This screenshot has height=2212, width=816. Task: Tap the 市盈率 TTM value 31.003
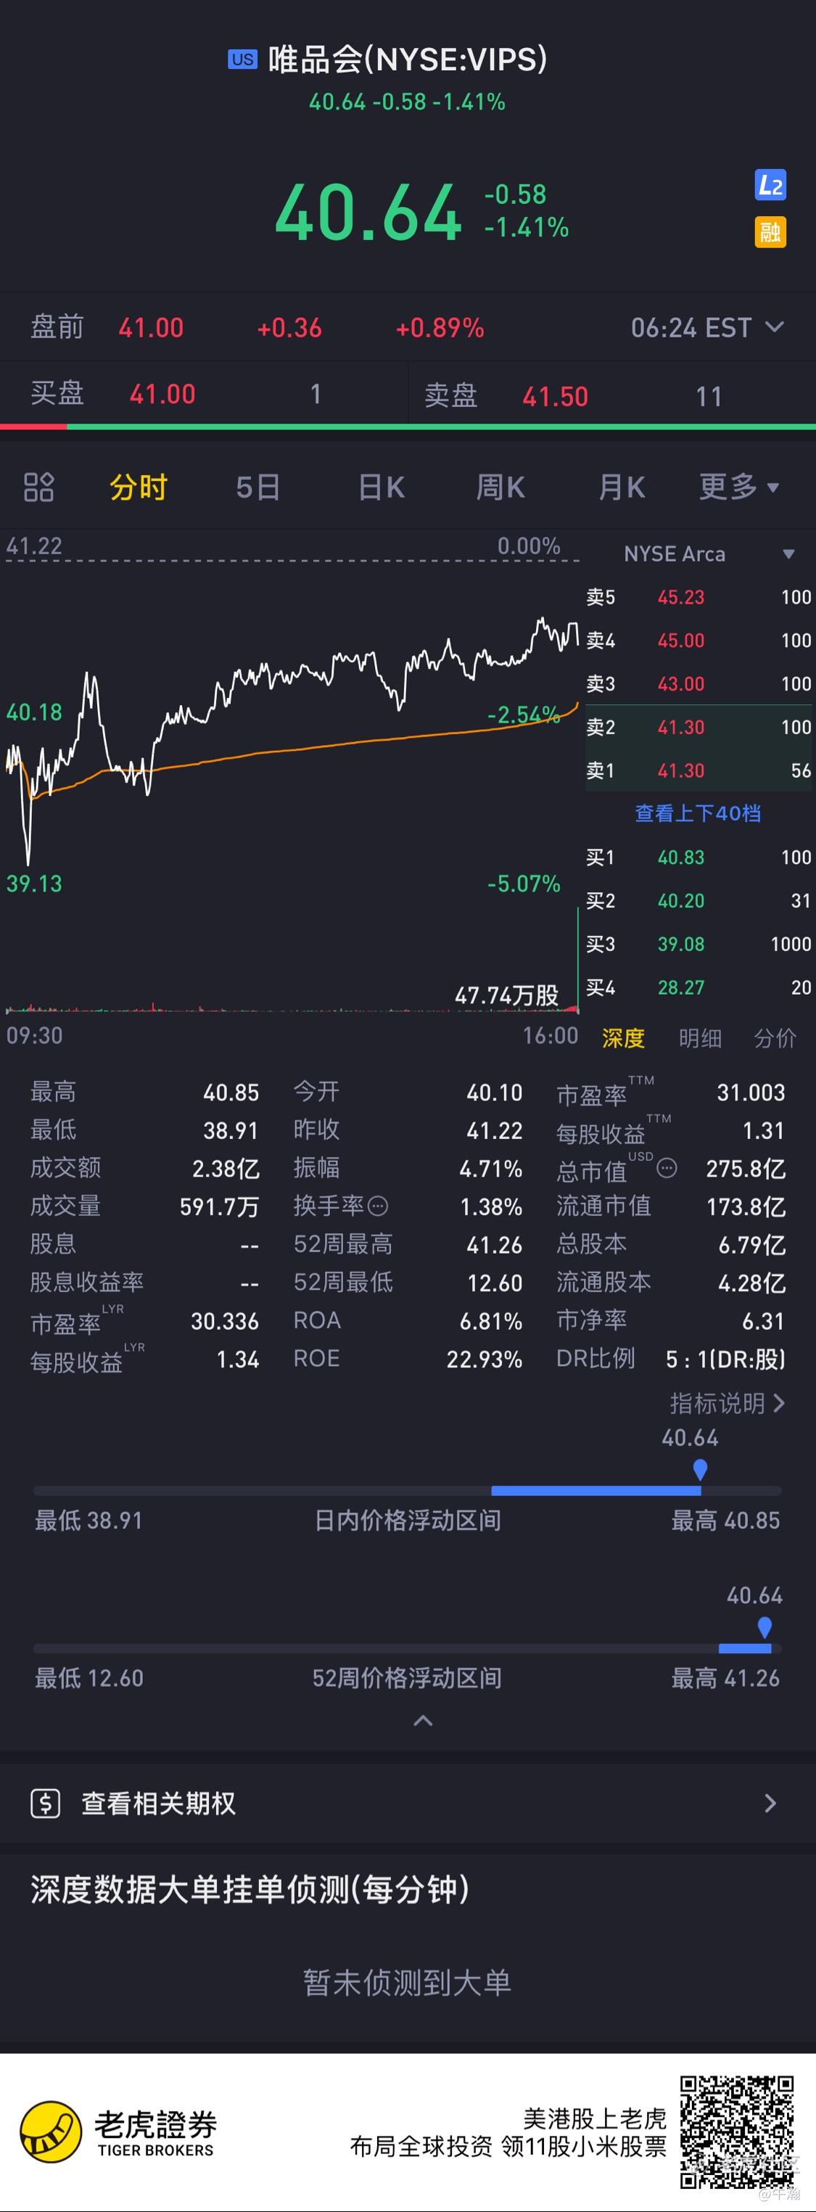(751, 1093)
